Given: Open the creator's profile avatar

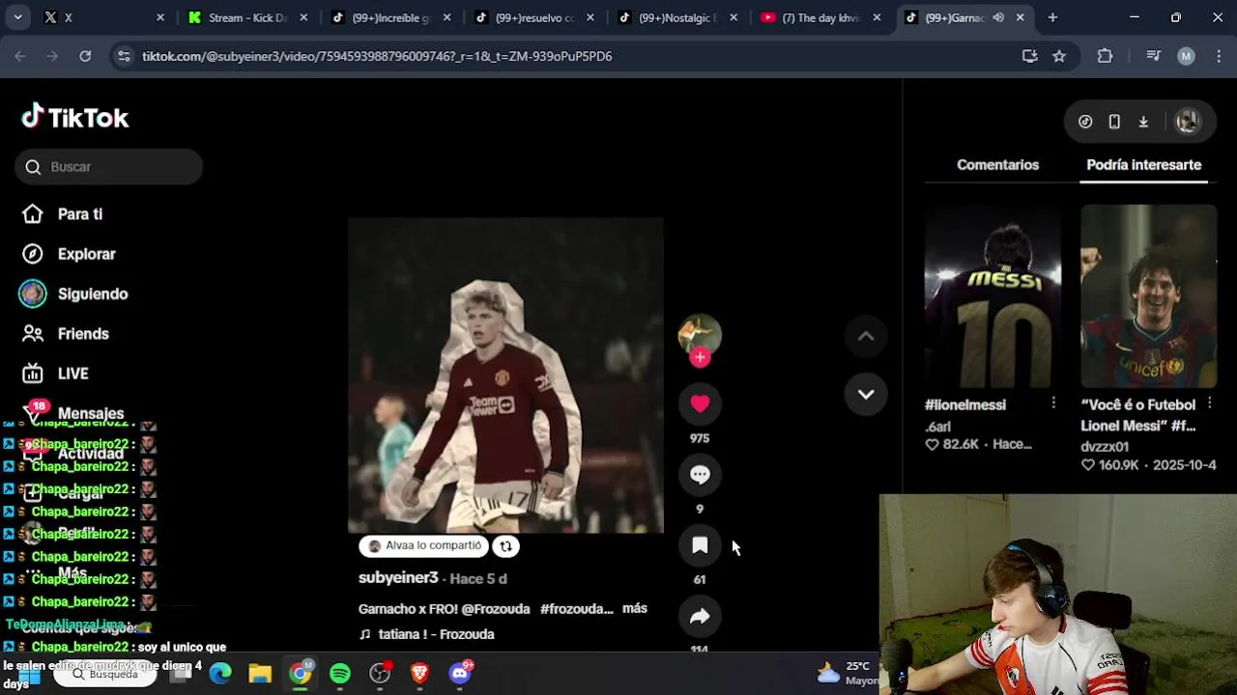Looking at the screenshot, I should pyautogui.click(x=700, y=334).
